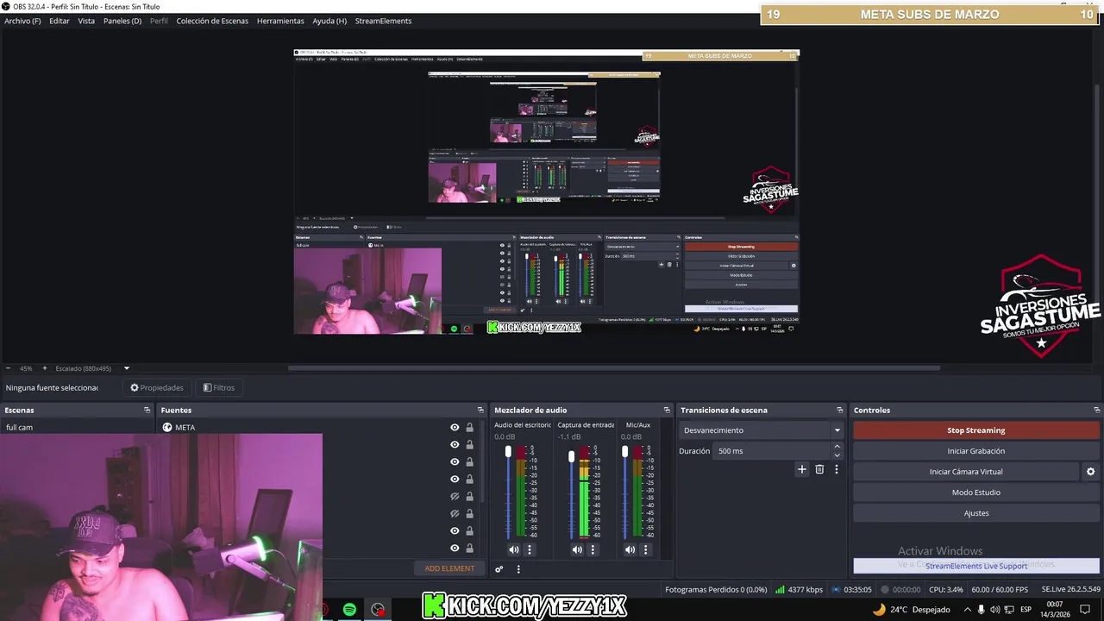Remove scene transition with trash icon
Screen dimensions: 1104x621
click(x=819, y=469)
